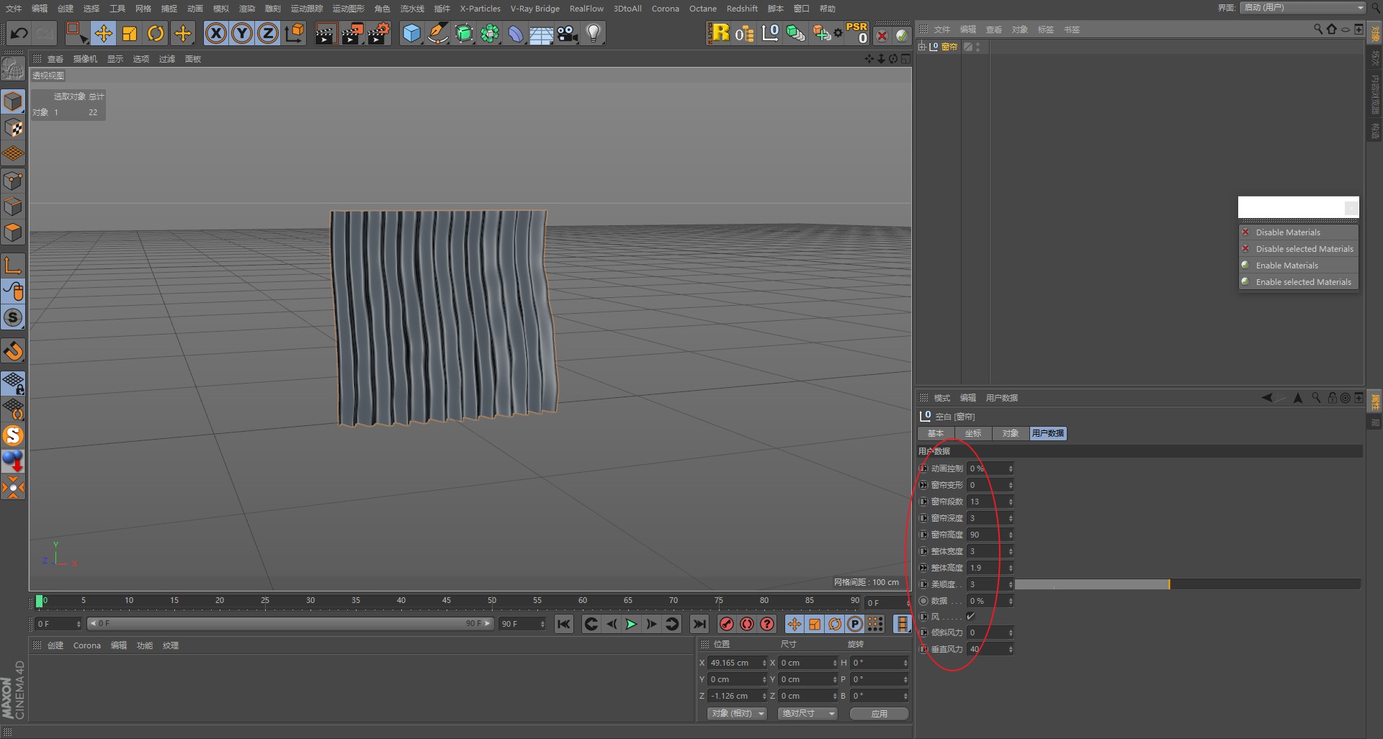The width and height of the screenshot is (1383, 739).
Task: Add a Cube primitive object
Action: [411, 34]
